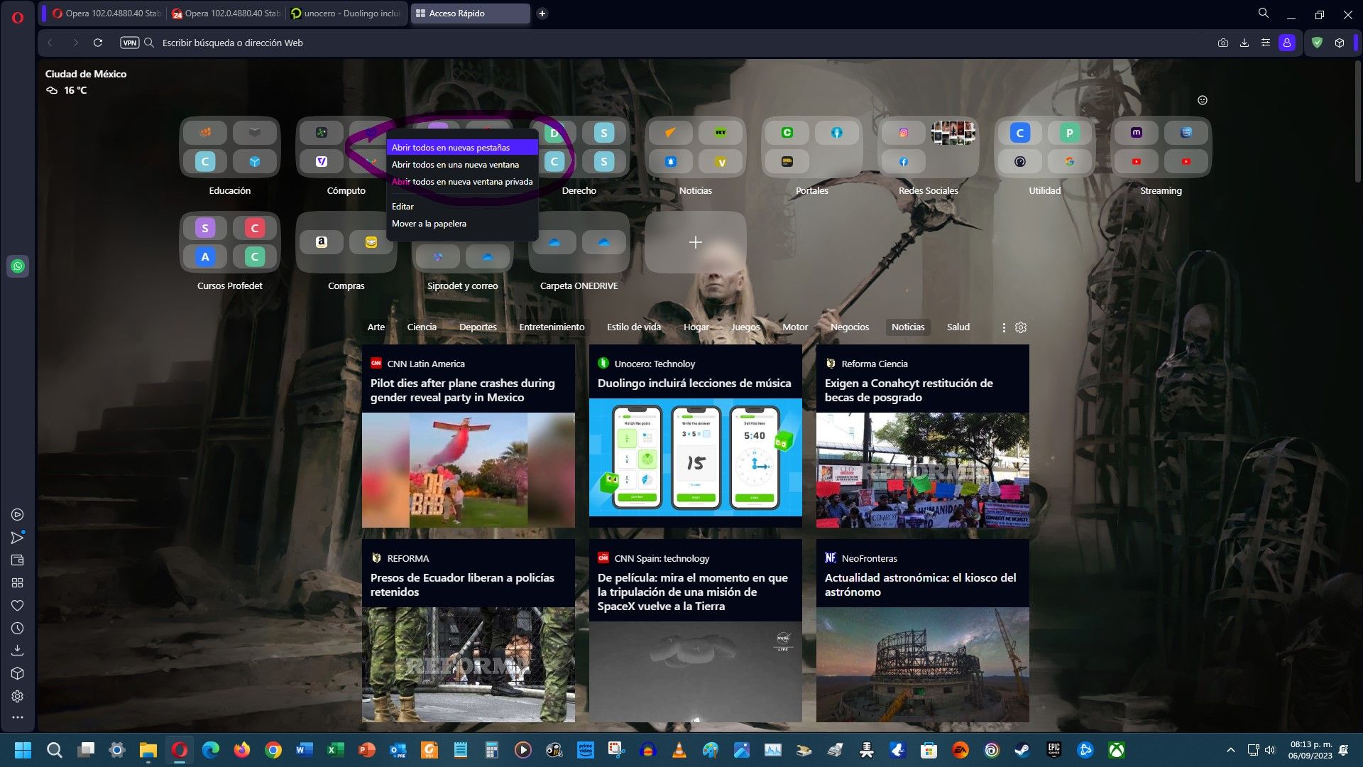Open news settings gear icon
Viewport: 1363px width, 767px height.
(x=1021, y=327)
